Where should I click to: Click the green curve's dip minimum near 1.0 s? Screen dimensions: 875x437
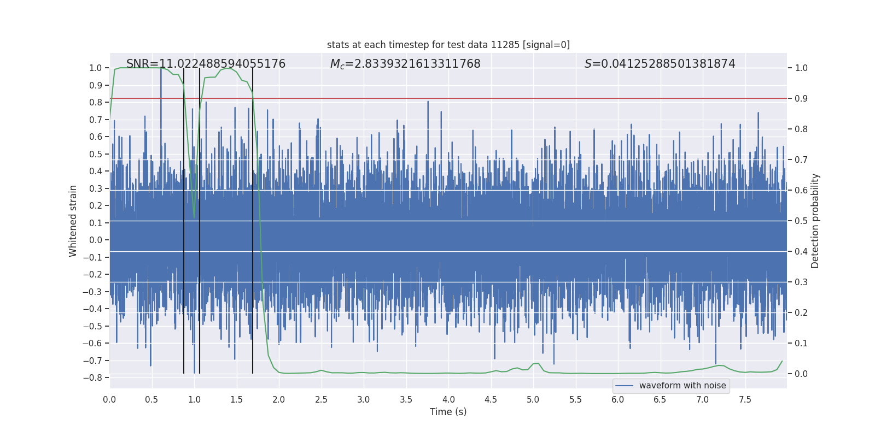194,217
